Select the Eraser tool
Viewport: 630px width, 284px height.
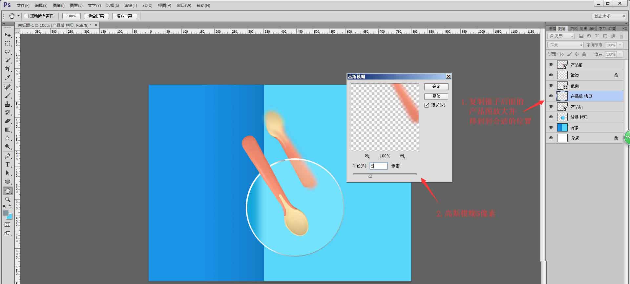8,121
